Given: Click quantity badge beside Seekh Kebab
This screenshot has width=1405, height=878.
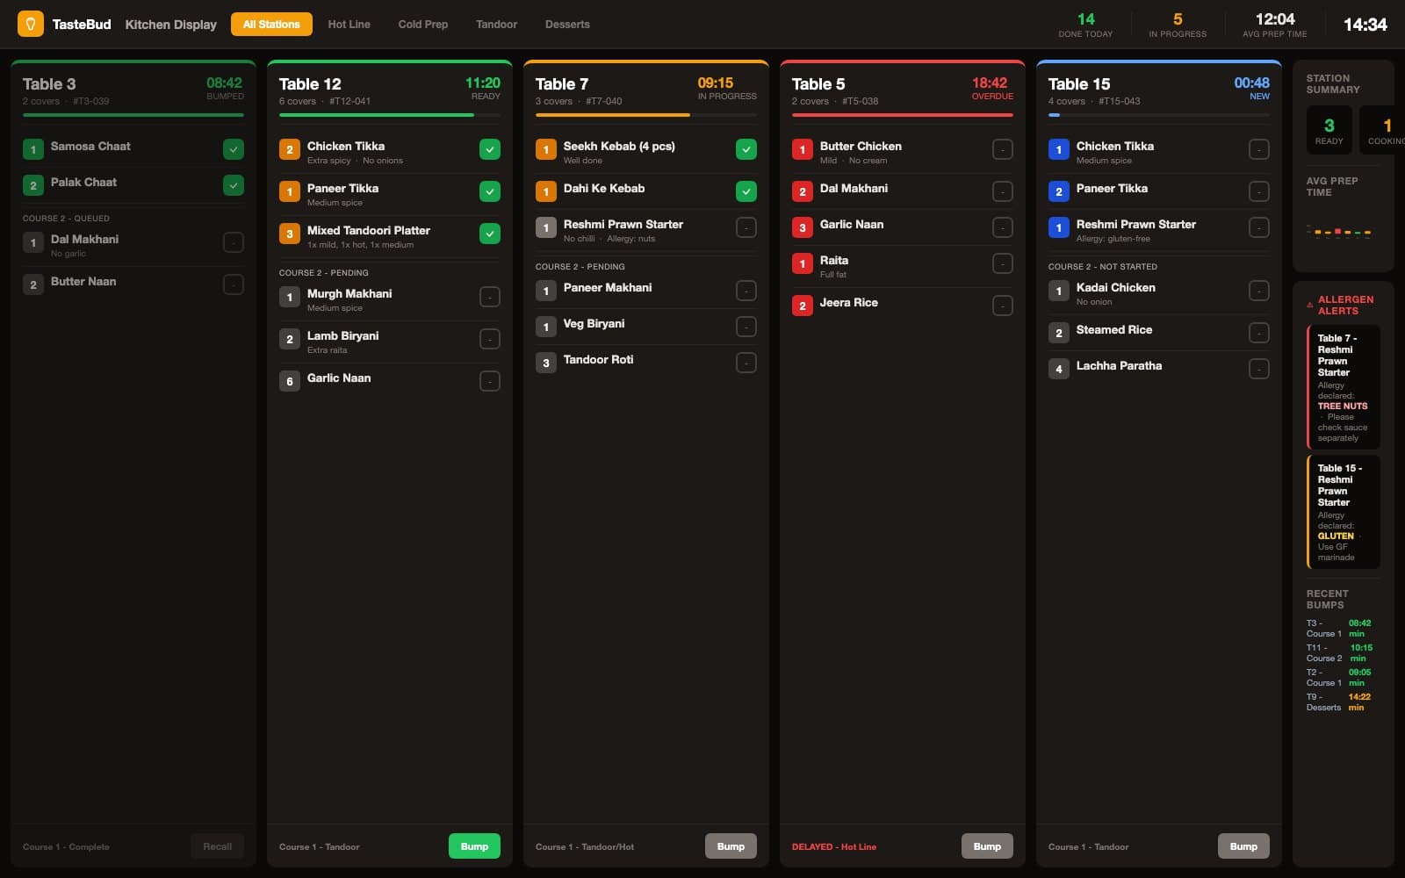Looking at the screenshot, I should 546,149.
